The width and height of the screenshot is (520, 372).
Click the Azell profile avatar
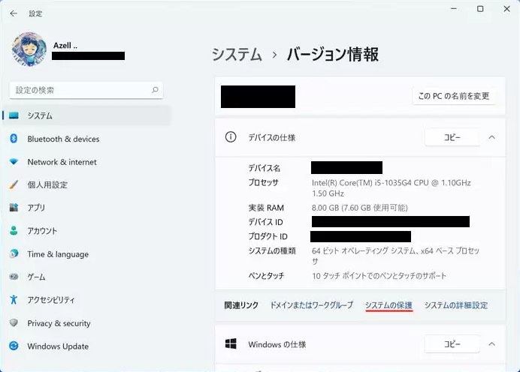29,49
